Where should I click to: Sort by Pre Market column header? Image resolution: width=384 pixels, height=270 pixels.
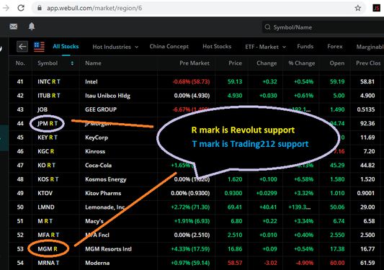[195, 63]
